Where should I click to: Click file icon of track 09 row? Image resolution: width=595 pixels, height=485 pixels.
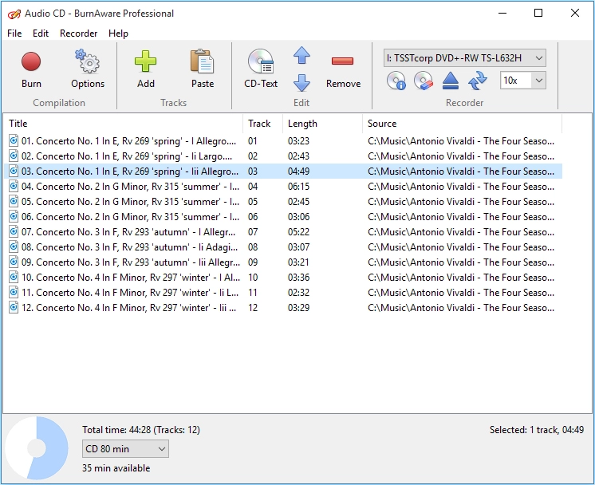tap(14, 262)
